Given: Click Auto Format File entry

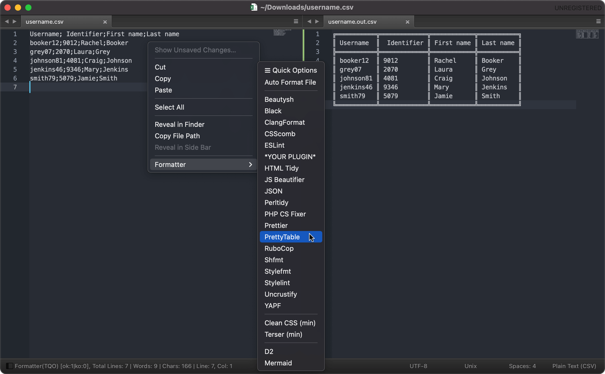Looking at the screenshot, I should (290, 82).
